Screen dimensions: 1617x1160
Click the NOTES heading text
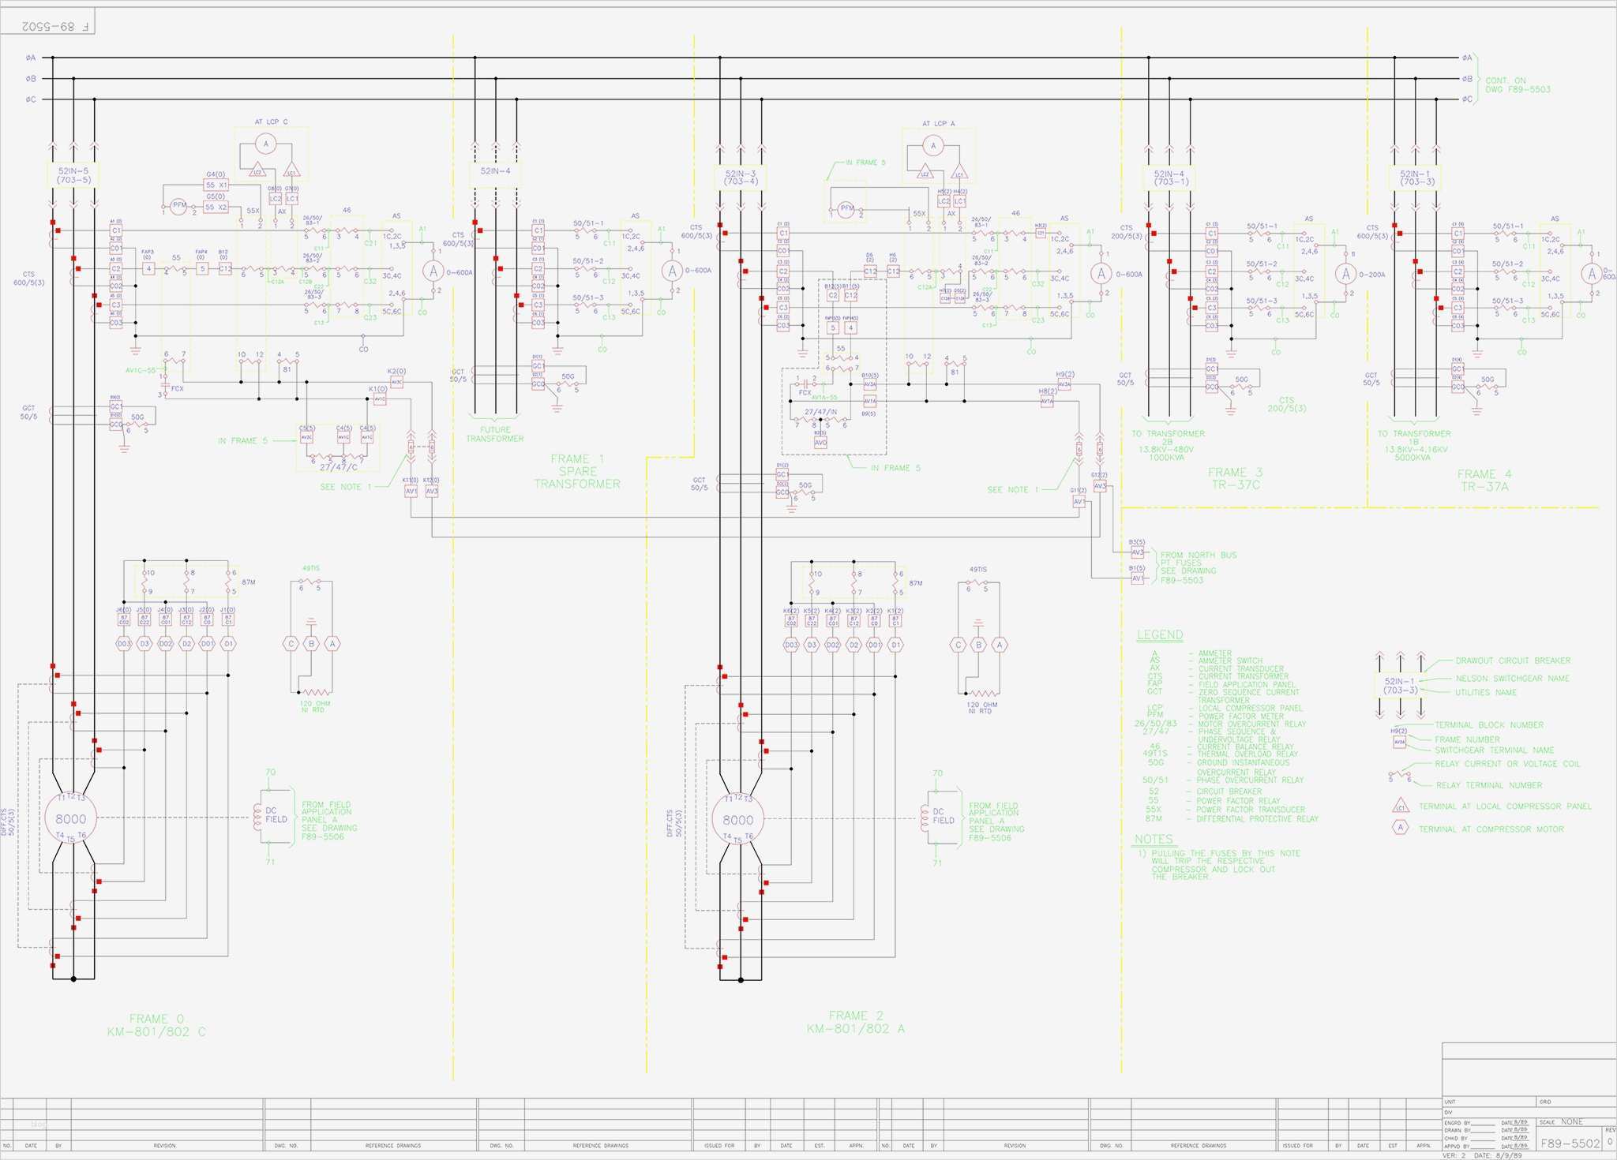coord(1154,839)
